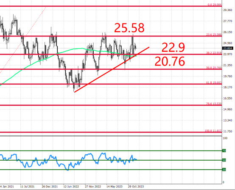This screenshot has height=190, width=235.
Task: Select the 61.8 Fibonacci level label 18.603
Action: 214,82
